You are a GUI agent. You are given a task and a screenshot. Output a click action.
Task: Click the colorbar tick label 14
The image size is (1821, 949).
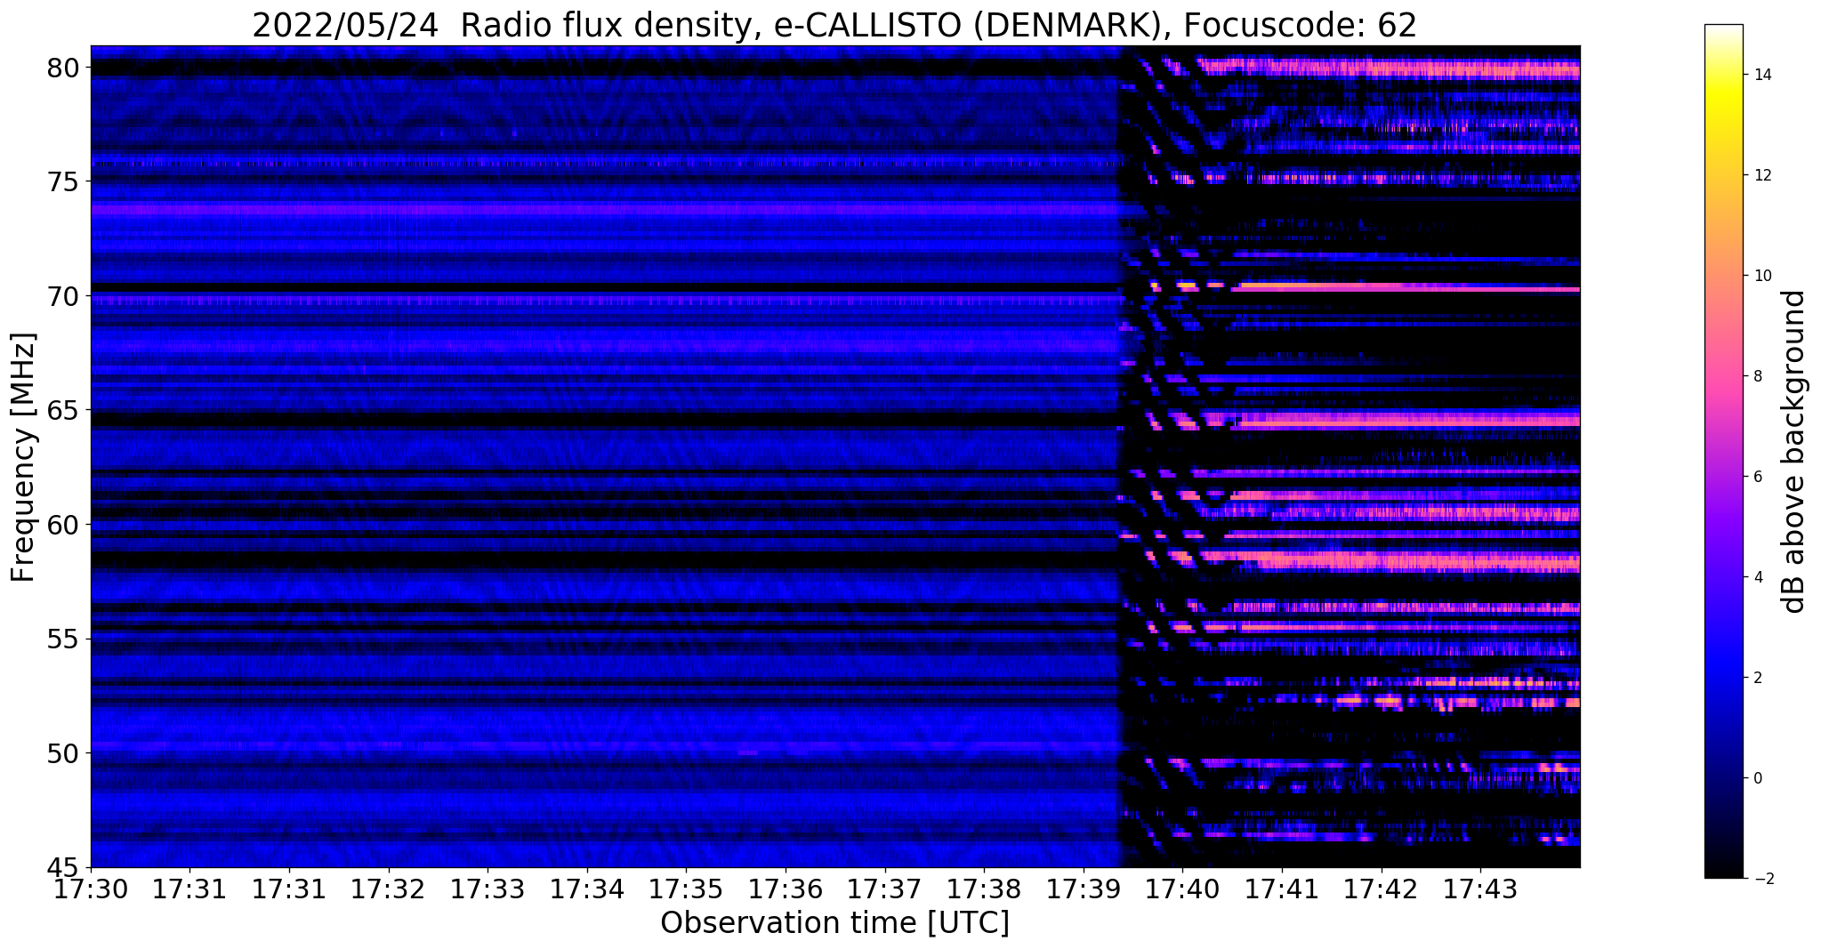(x=1761, y=76)
